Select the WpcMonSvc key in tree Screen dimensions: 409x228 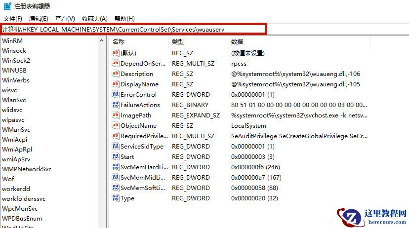pyautogui.click(x=20, y=209)
